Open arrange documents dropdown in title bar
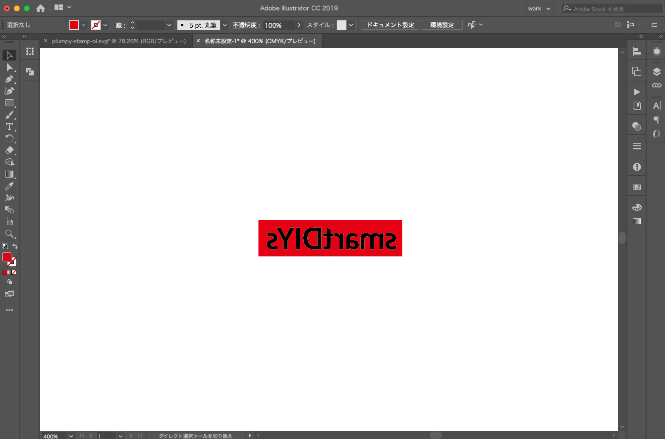This screenshot has width=665, height=439. (63, 7)
